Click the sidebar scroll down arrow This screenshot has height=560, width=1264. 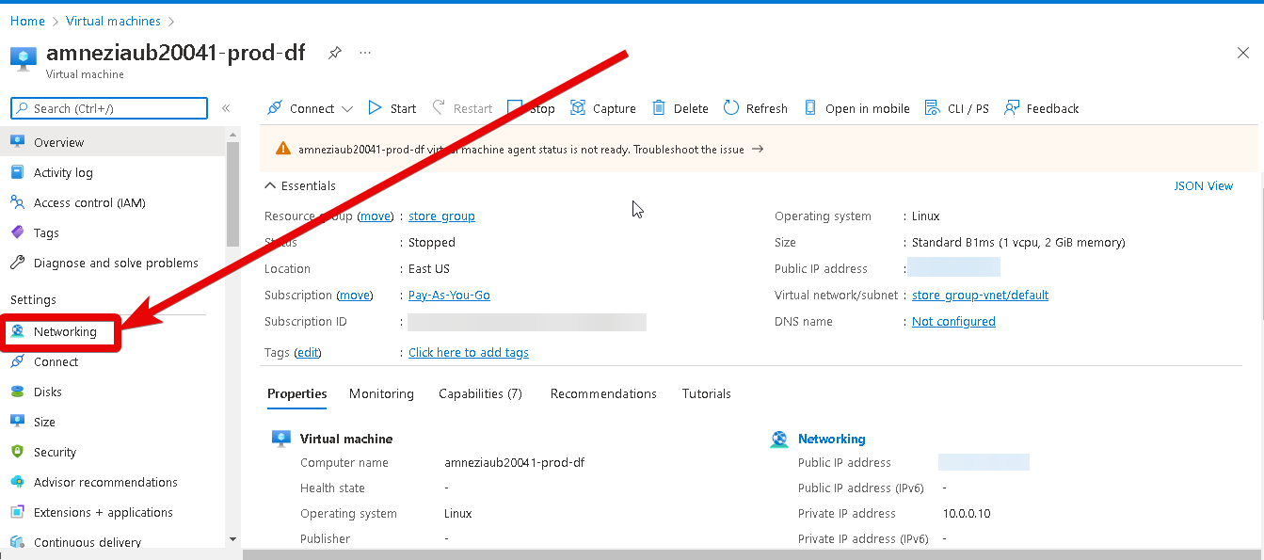pos(233,539)
